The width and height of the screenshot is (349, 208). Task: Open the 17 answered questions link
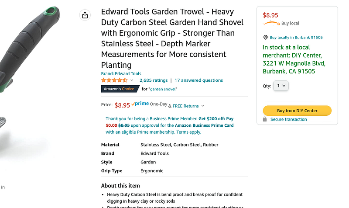coord(198,80)
